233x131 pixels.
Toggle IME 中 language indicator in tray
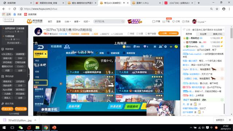[x=212, y=128]
